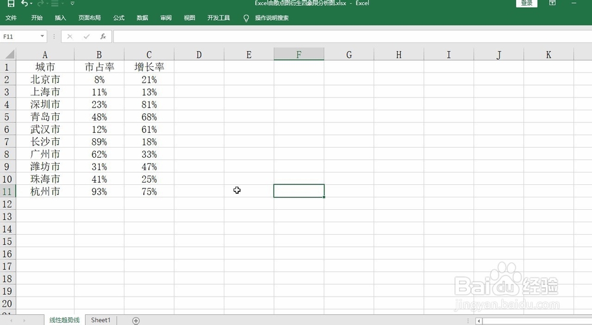592x325 pixels.
Task: Open the 开发工具 ribbon tab
Action: (x=218, y=18)
